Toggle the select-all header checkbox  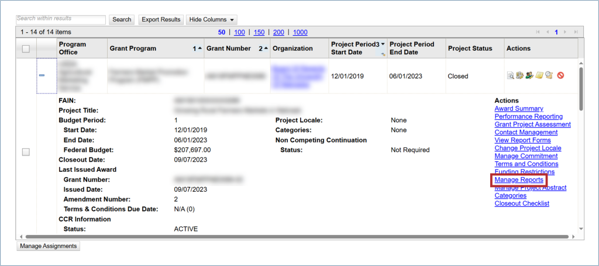tap(26, 49)
